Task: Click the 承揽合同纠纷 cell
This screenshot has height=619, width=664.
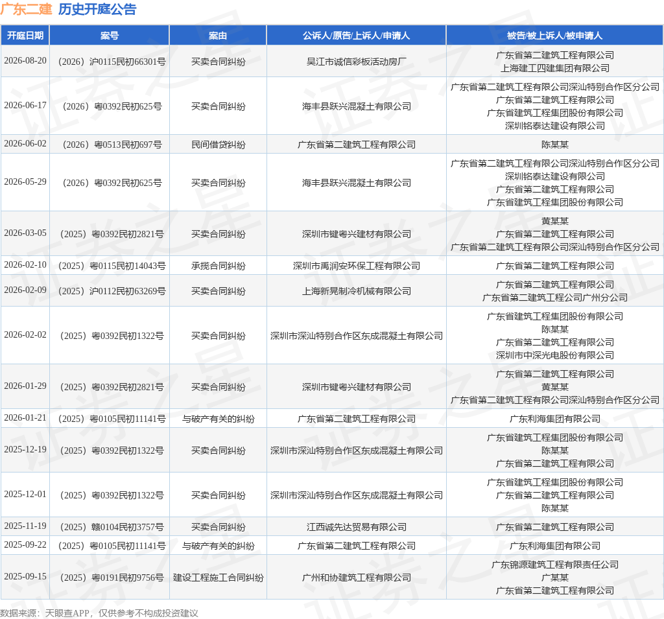Action: (x=218, y=266)
